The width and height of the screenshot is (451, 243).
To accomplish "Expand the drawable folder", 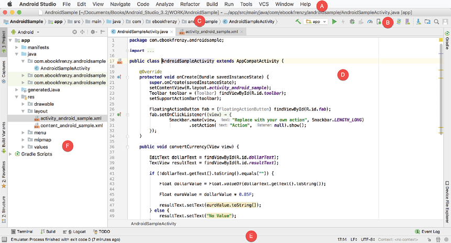I will (23, 104).
